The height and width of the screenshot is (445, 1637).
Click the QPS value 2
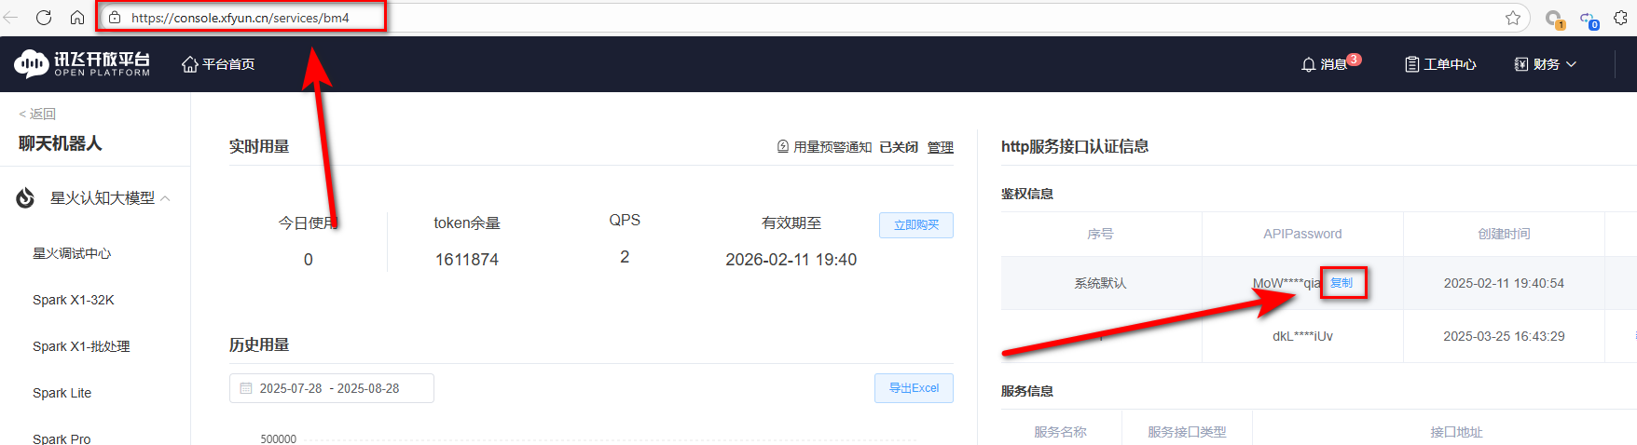tap(625, 257)
